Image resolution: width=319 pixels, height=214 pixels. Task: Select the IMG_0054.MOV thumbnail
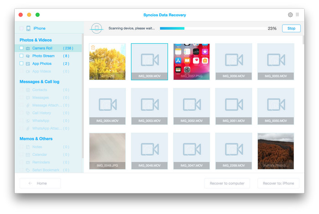[108, 106]
